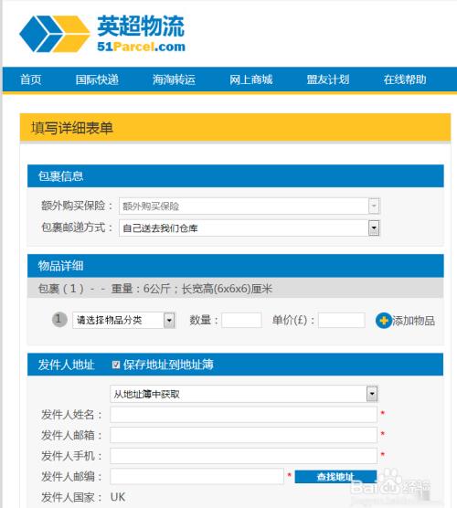
Task: Click the 添加物品 link
Action: pos(413,321)
